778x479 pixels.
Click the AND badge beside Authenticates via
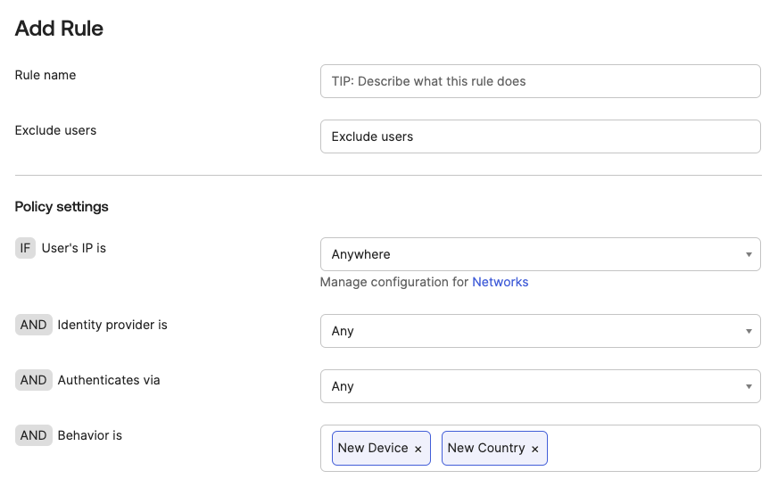[33, 380]
